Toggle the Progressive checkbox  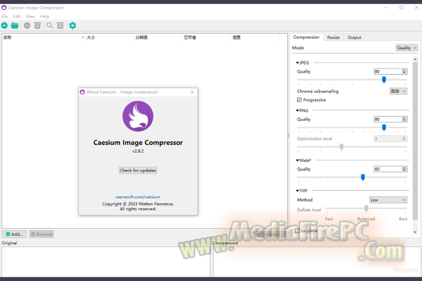(300, 100)
